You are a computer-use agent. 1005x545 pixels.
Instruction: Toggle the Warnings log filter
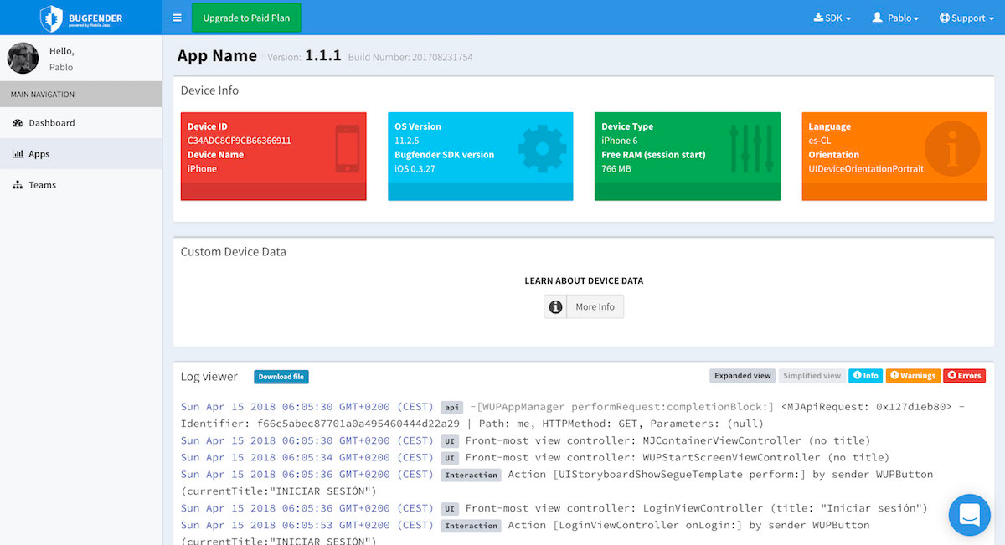pos(913,376)
